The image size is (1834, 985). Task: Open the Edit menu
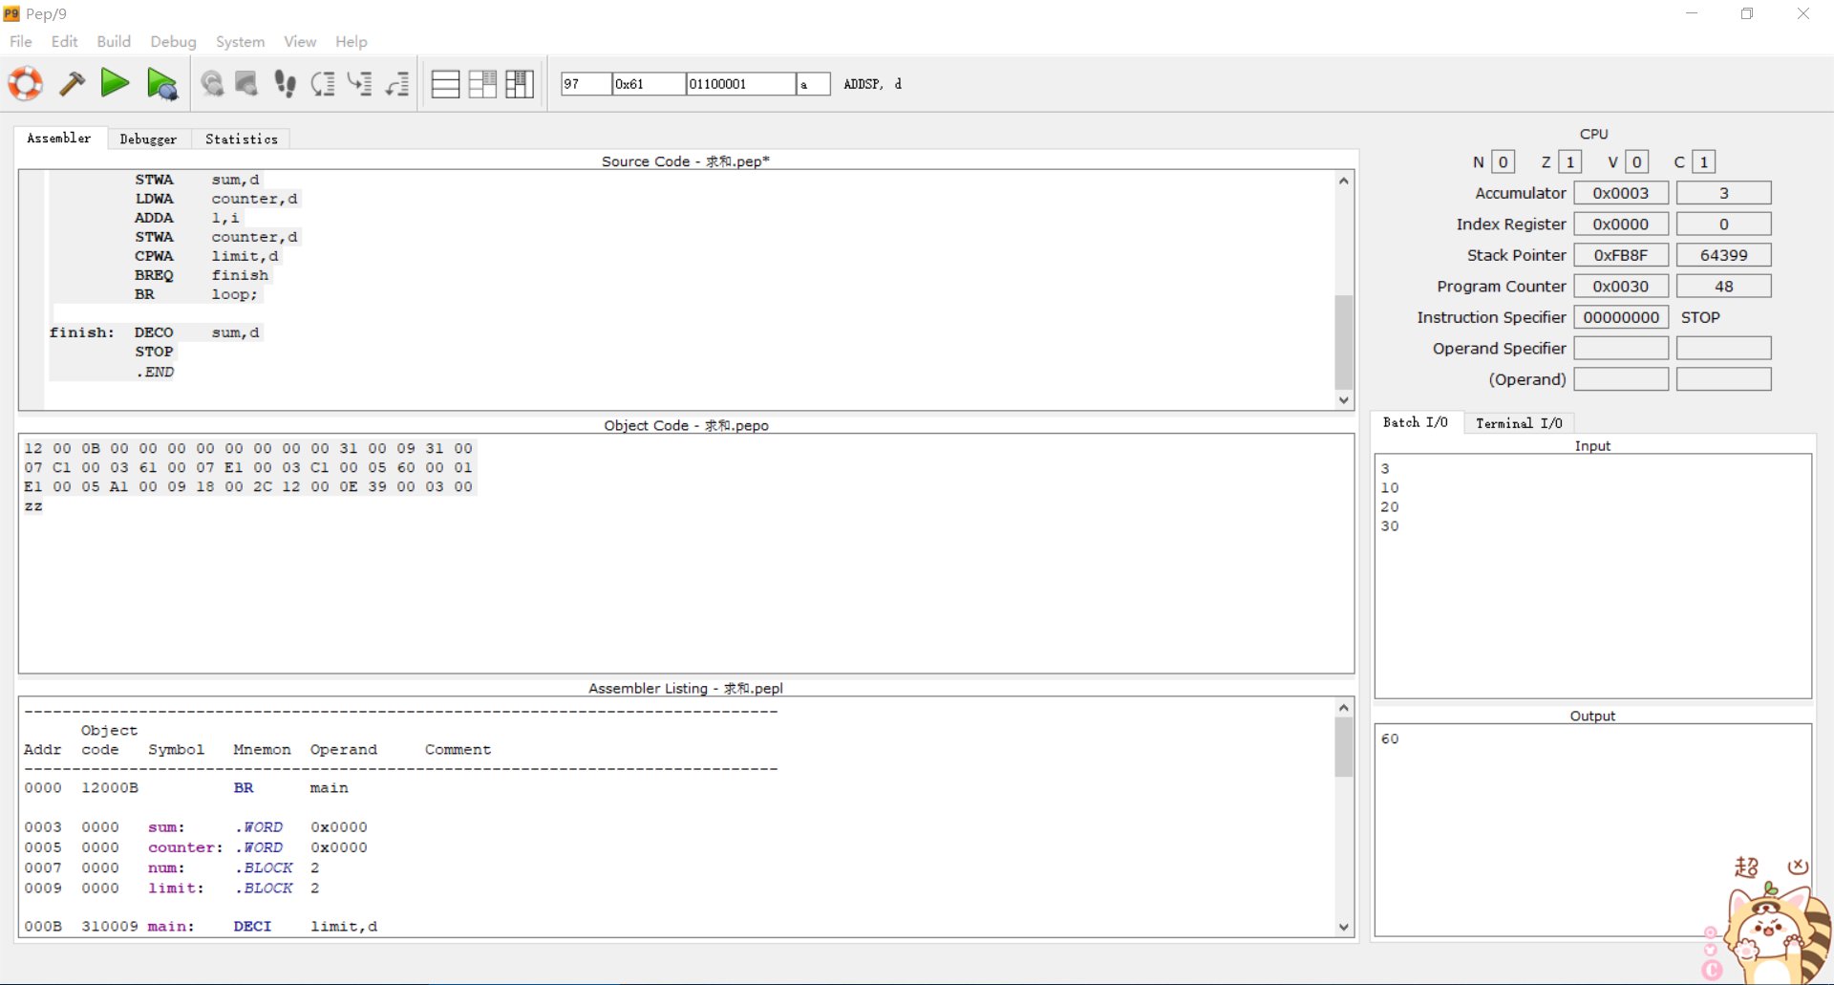click(x=65, y=42)
